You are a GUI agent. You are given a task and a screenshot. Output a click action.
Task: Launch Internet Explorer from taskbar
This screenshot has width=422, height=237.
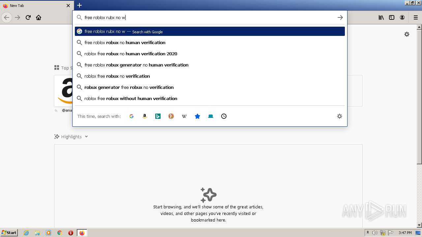click(26, 233)
